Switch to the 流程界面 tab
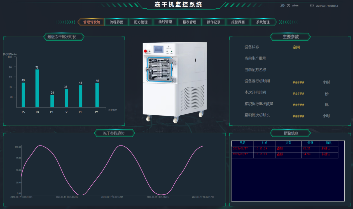This screenshot has width=353, height=209. tap(116, 22)
